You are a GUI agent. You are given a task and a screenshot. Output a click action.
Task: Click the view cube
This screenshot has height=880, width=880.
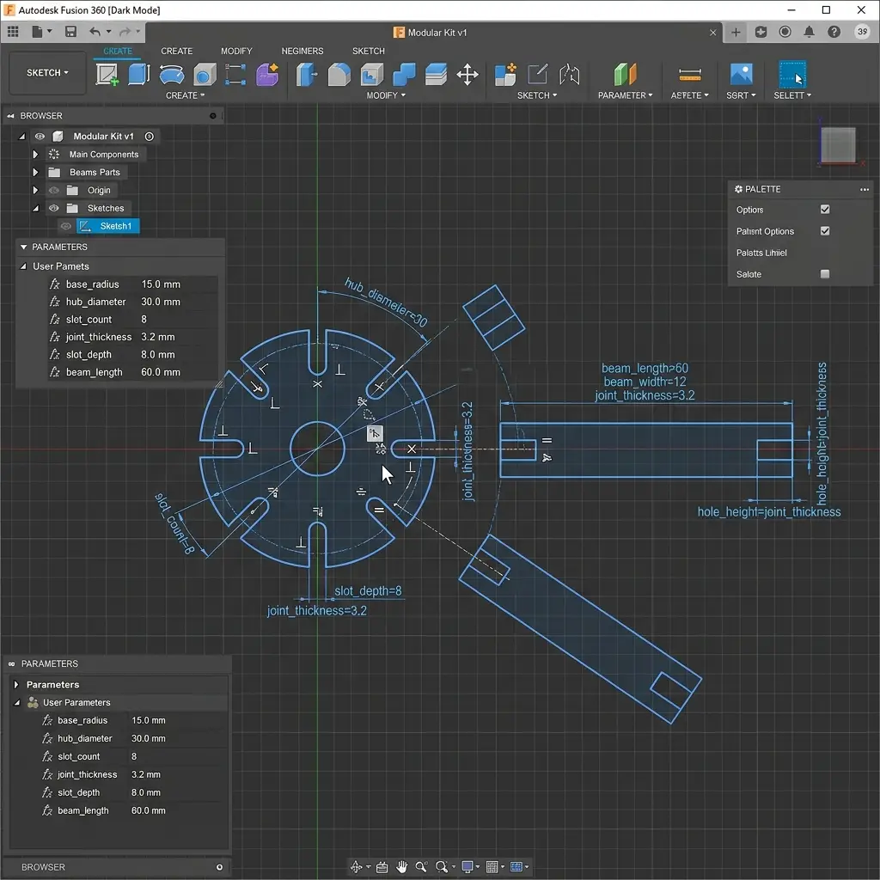838,144
